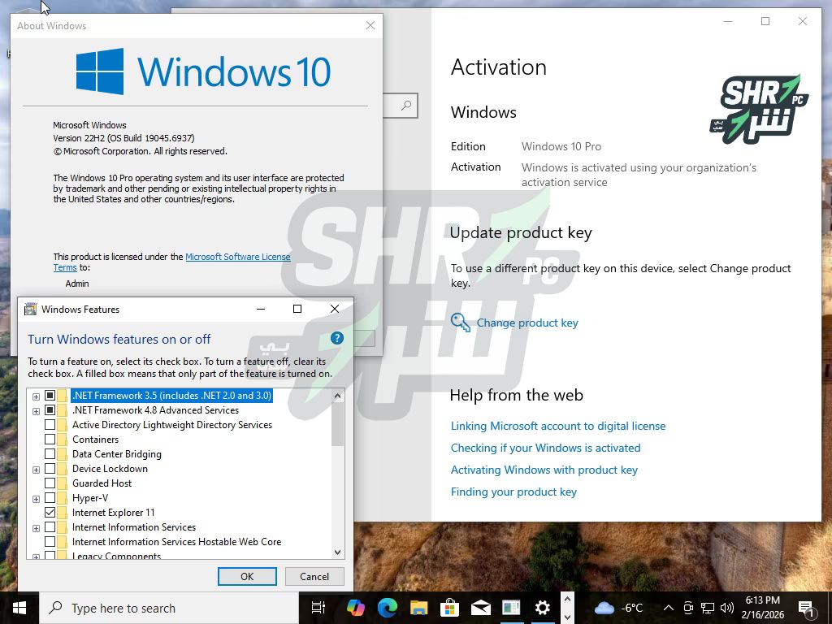Click the taskbar page-down arrow beside Settings
Image resolution: width=832 pixels, height=624 pixels.
(x=566, y=617)
